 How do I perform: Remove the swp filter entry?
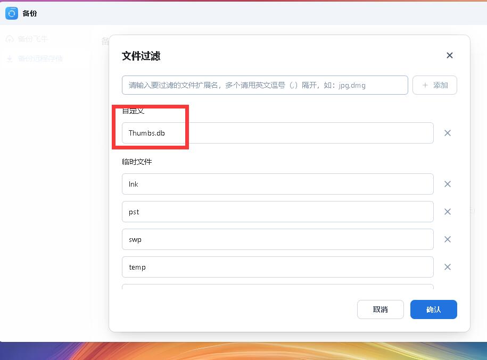[x=448, y=239]
